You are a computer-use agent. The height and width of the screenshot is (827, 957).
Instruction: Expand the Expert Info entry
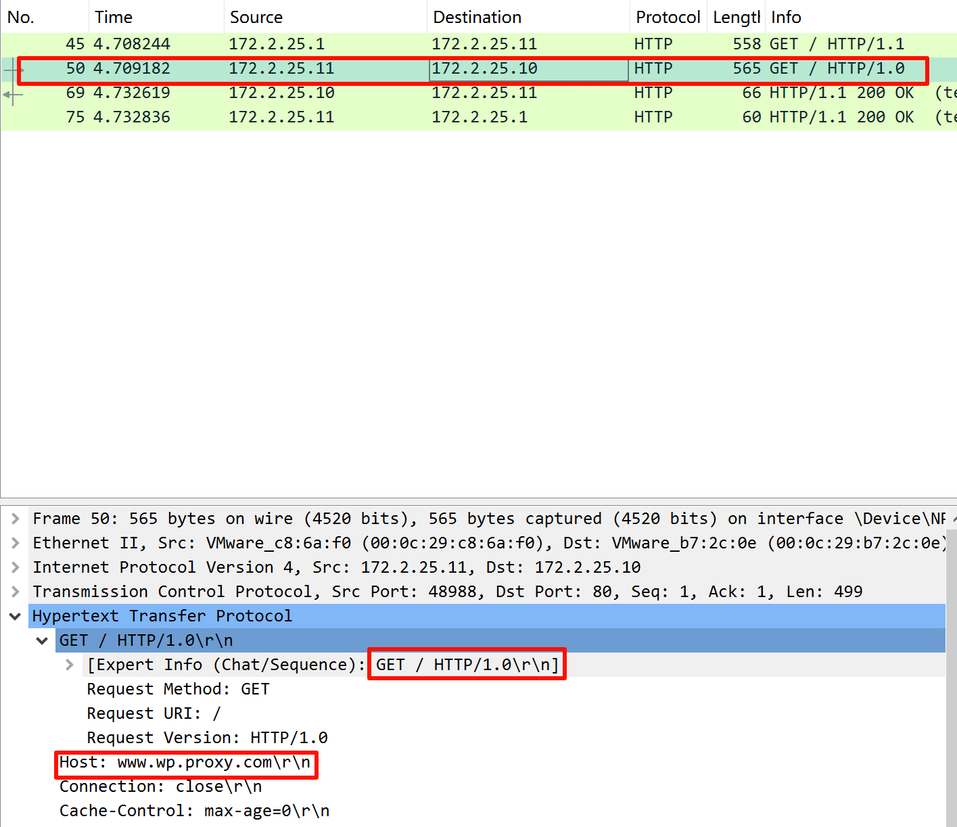pos(69,665)
